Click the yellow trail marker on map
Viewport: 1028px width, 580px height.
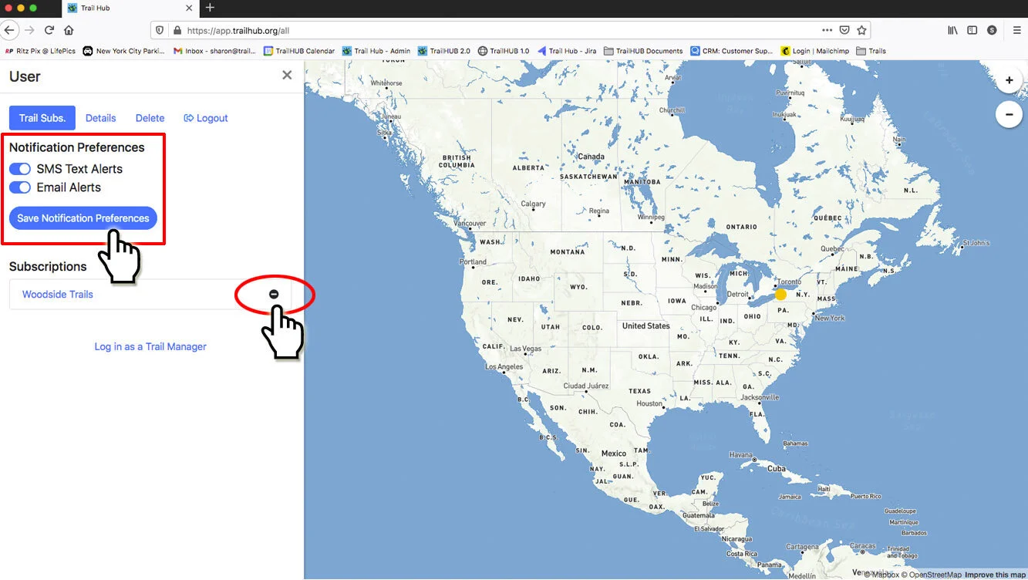(x=780, y=295)
